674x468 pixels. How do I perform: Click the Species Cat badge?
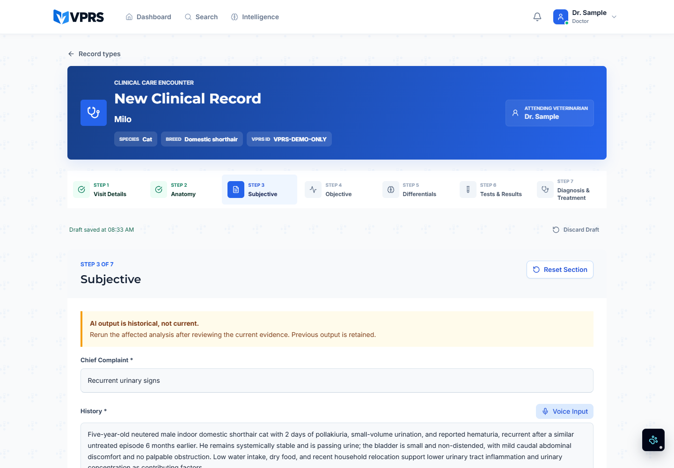coord(136,139)
